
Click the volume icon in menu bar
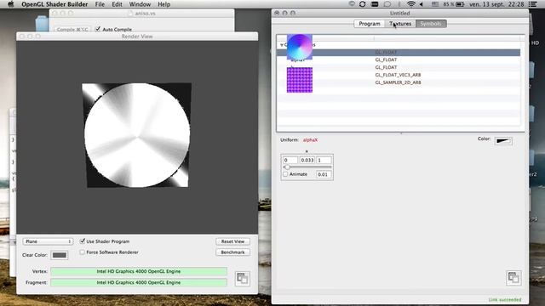point(422,4)
